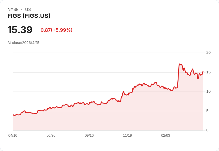Viewport: 219px width, 151px height.
Task: Click the leftmost start of the price line
Action: 13,114
